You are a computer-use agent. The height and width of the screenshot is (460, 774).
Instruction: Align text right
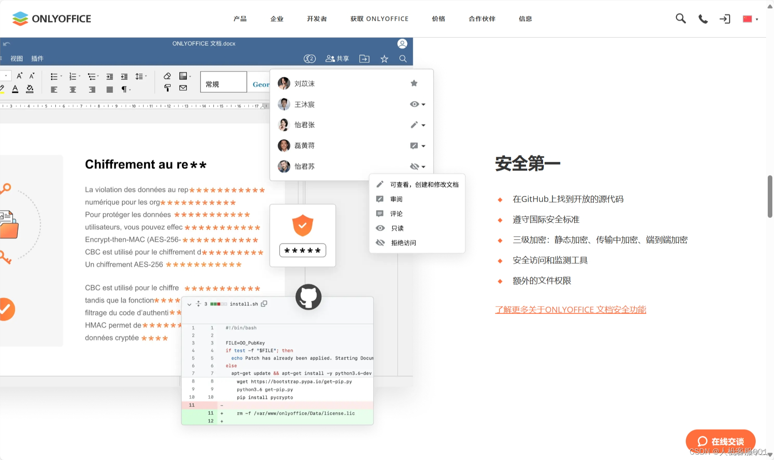tap(92, 89)
